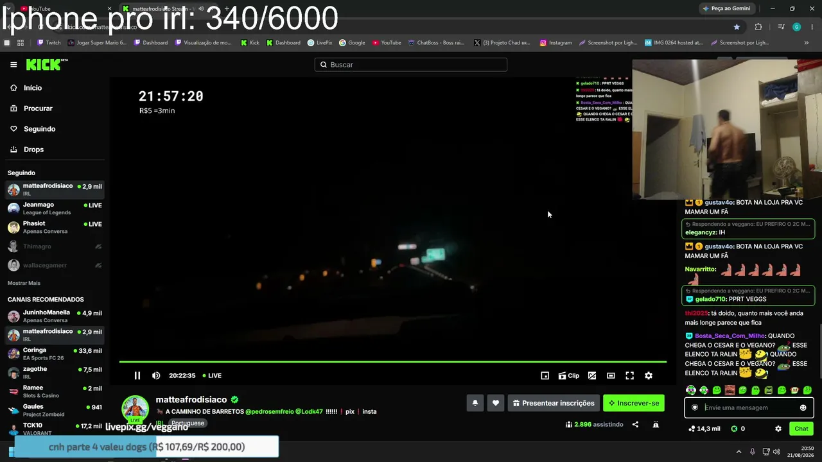Open the @Lodk47 link in stream title
The width and height of the screenshot is (822, 462).
pyautogui.click(x=310, y=412)
